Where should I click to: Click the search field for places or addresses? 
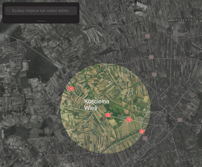click(44, 10)
